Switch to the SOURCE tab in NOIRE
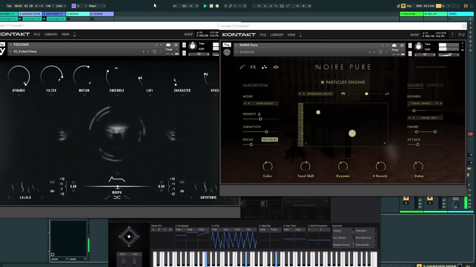This screenshot has height=267, width=476. [x=415, y=85]
